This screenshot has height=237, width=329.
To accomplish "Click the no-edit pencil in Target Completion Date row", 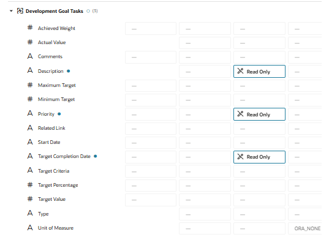I will point(240,156).
